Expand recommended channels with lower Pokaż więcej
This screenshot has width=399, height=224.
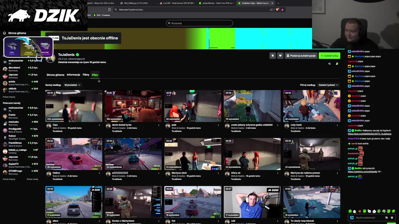[x=9, y=179]
